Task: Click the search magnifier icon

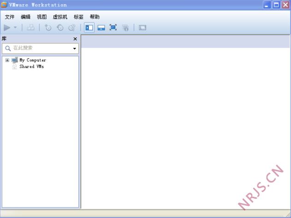Action: [8, 48]
